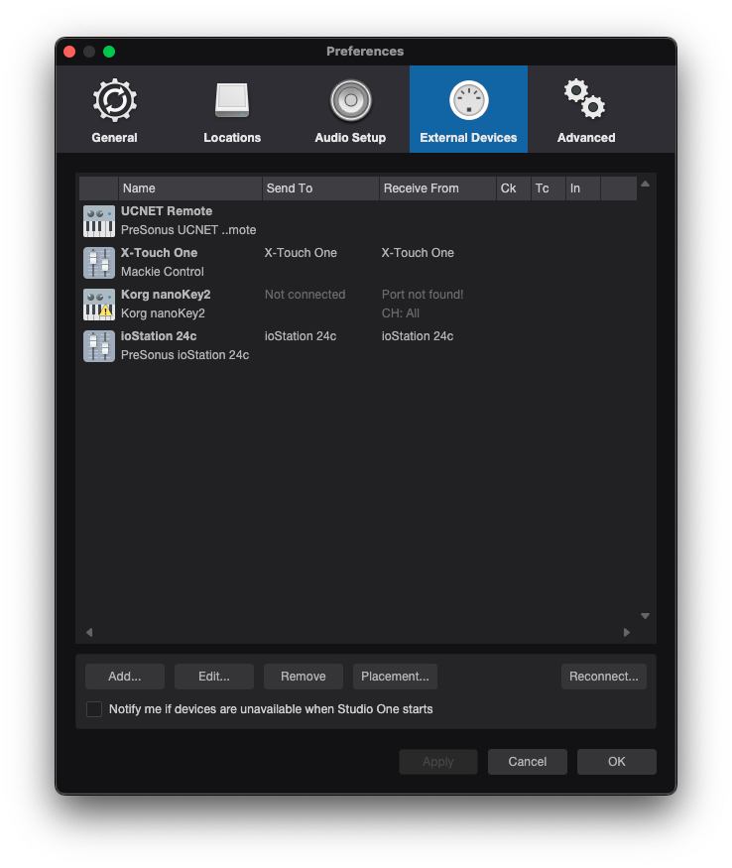Click X-Touch One in Send To column
Screen dimensions: 732x868
pos(301,252)
